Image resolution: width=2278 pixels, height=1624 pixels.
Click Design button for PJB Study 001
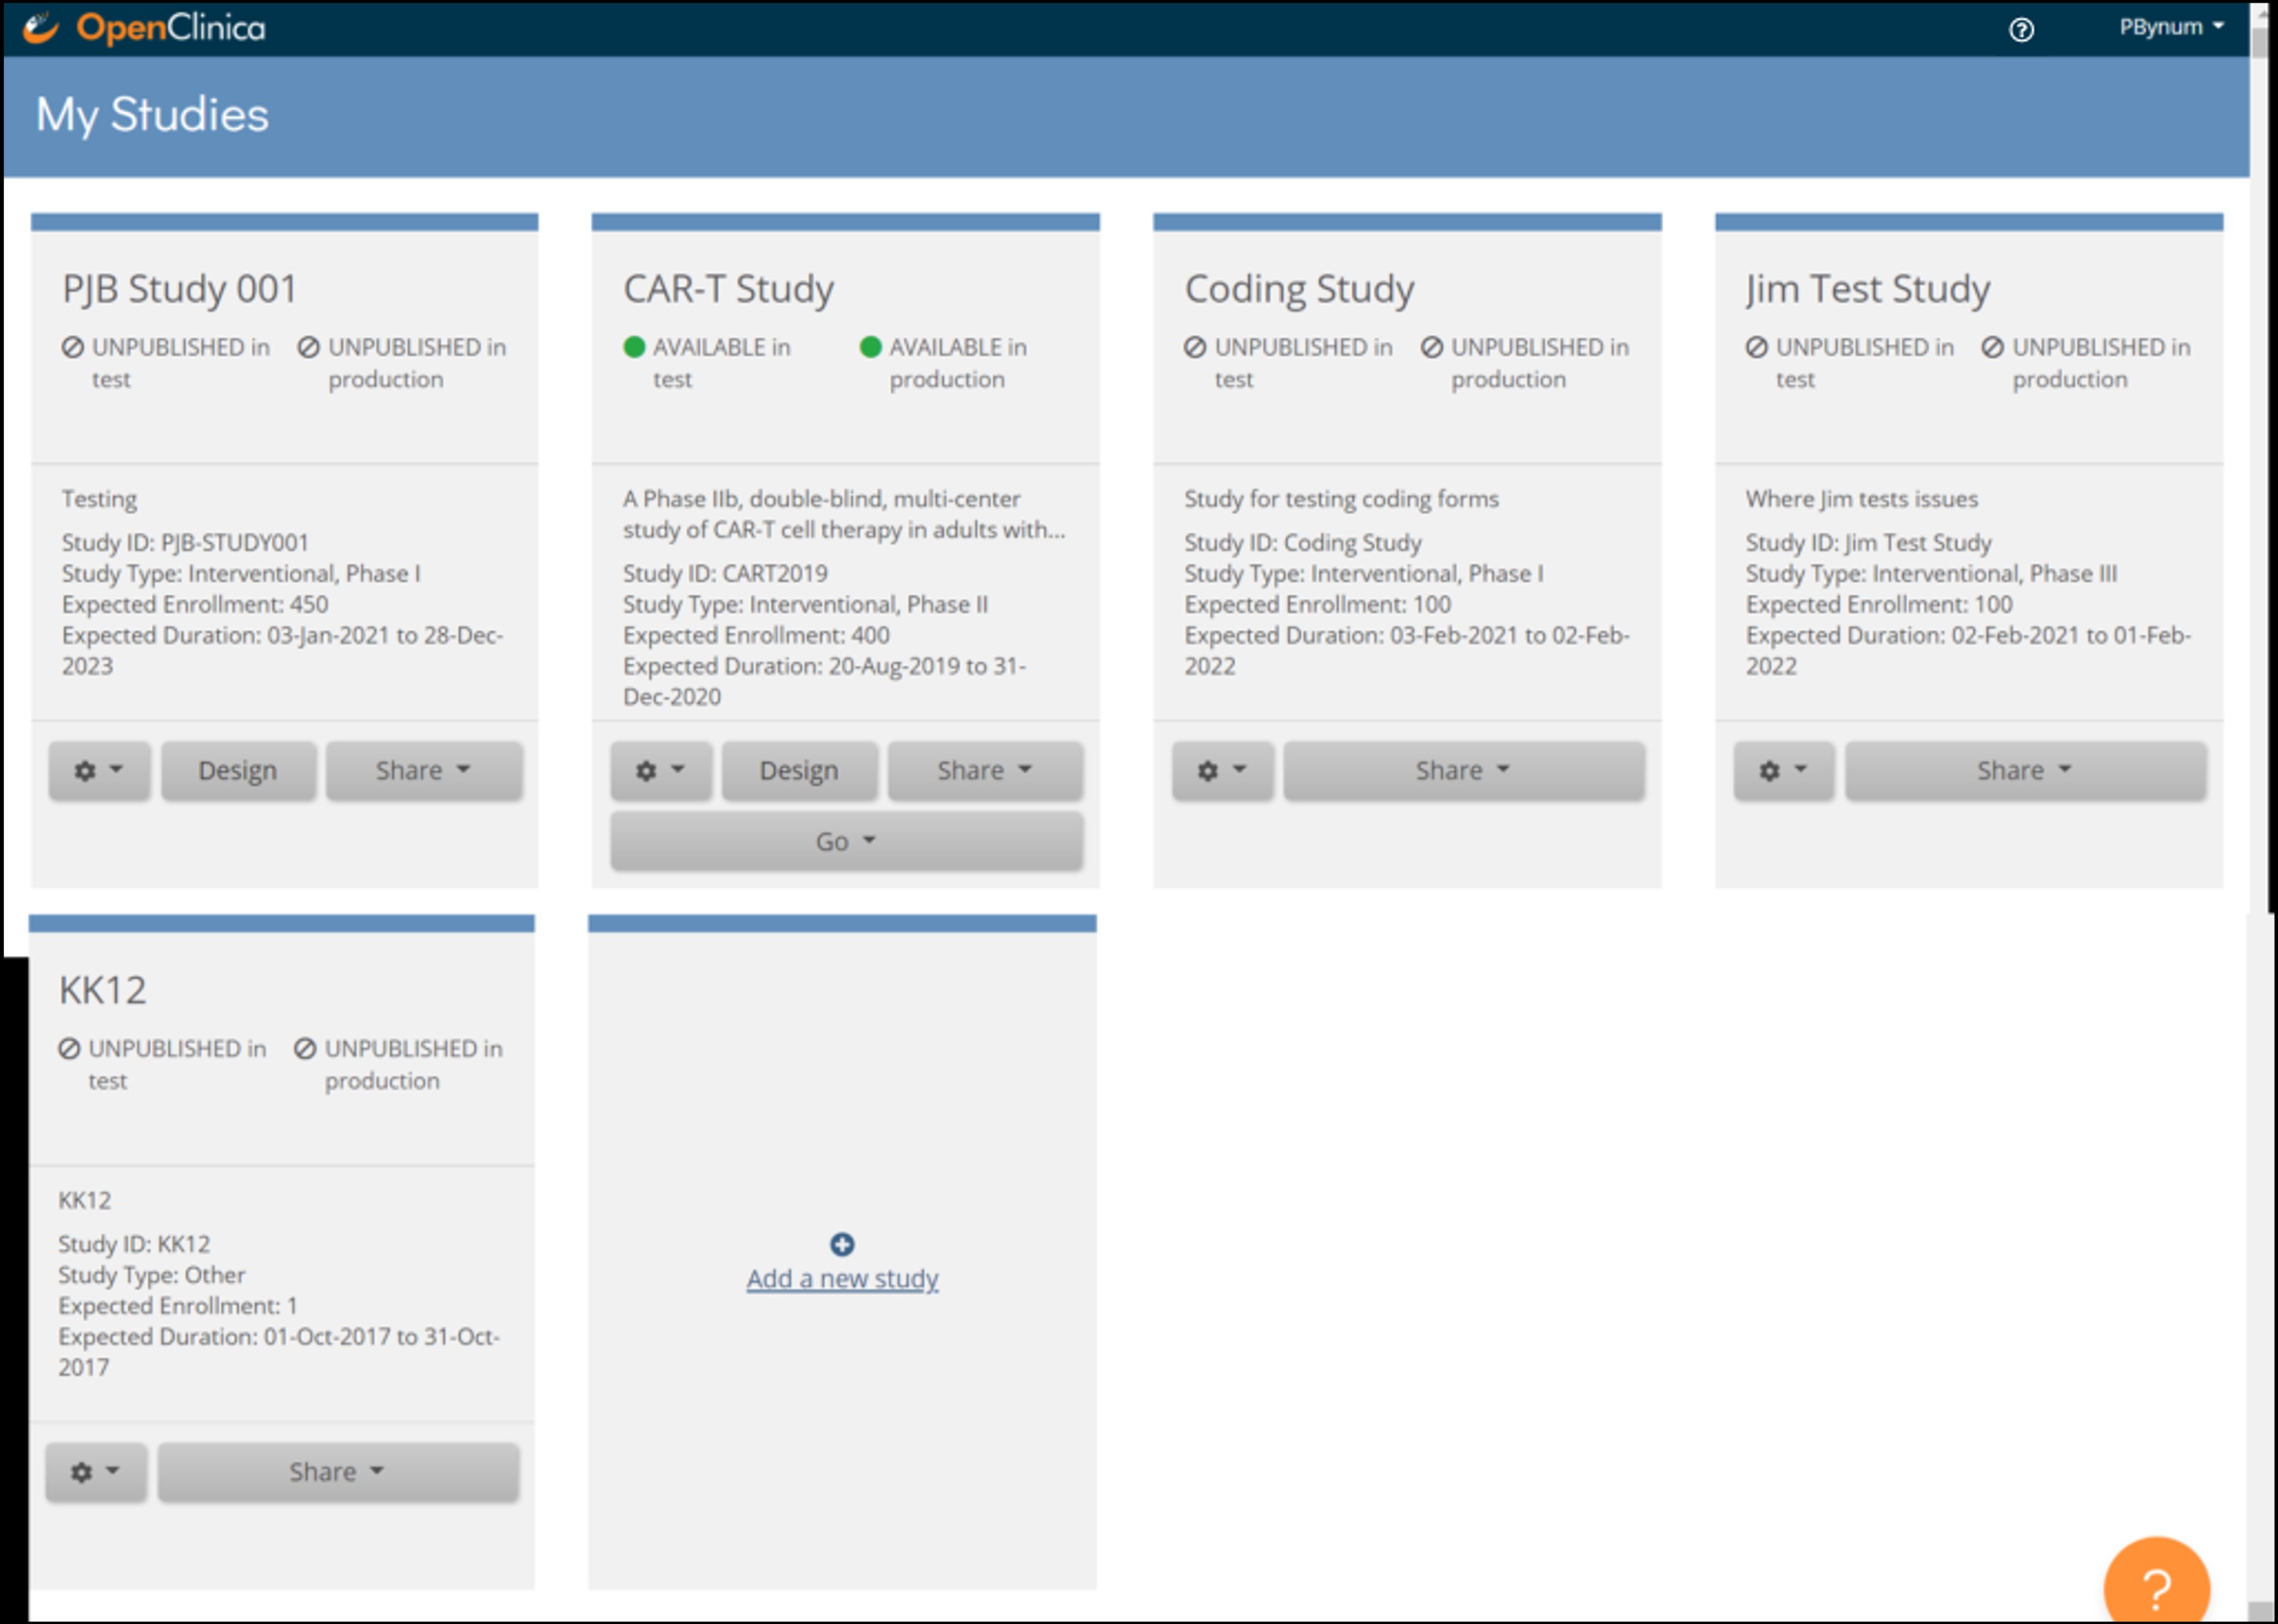point(238,771)
